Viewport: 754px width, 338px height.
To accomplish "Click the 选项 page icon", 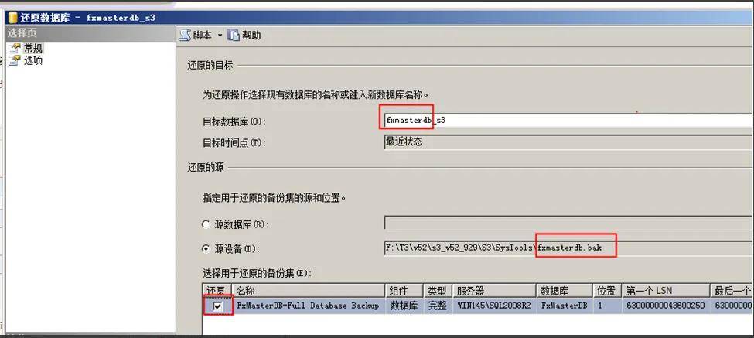I will click(15, 60).
